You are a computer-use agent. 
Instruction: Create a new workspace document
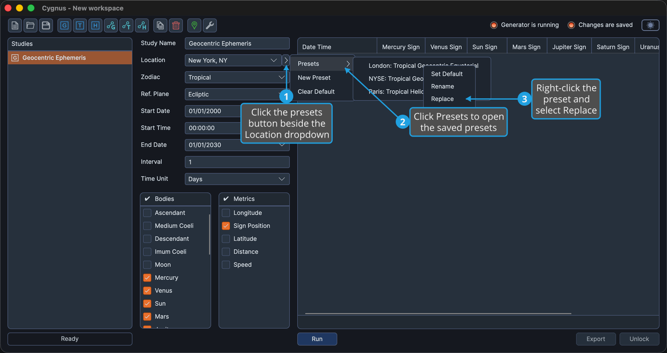click(15, 25)
